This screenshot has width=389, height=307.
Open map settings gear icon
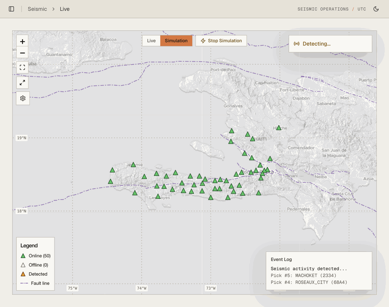[x=23, y=98]
